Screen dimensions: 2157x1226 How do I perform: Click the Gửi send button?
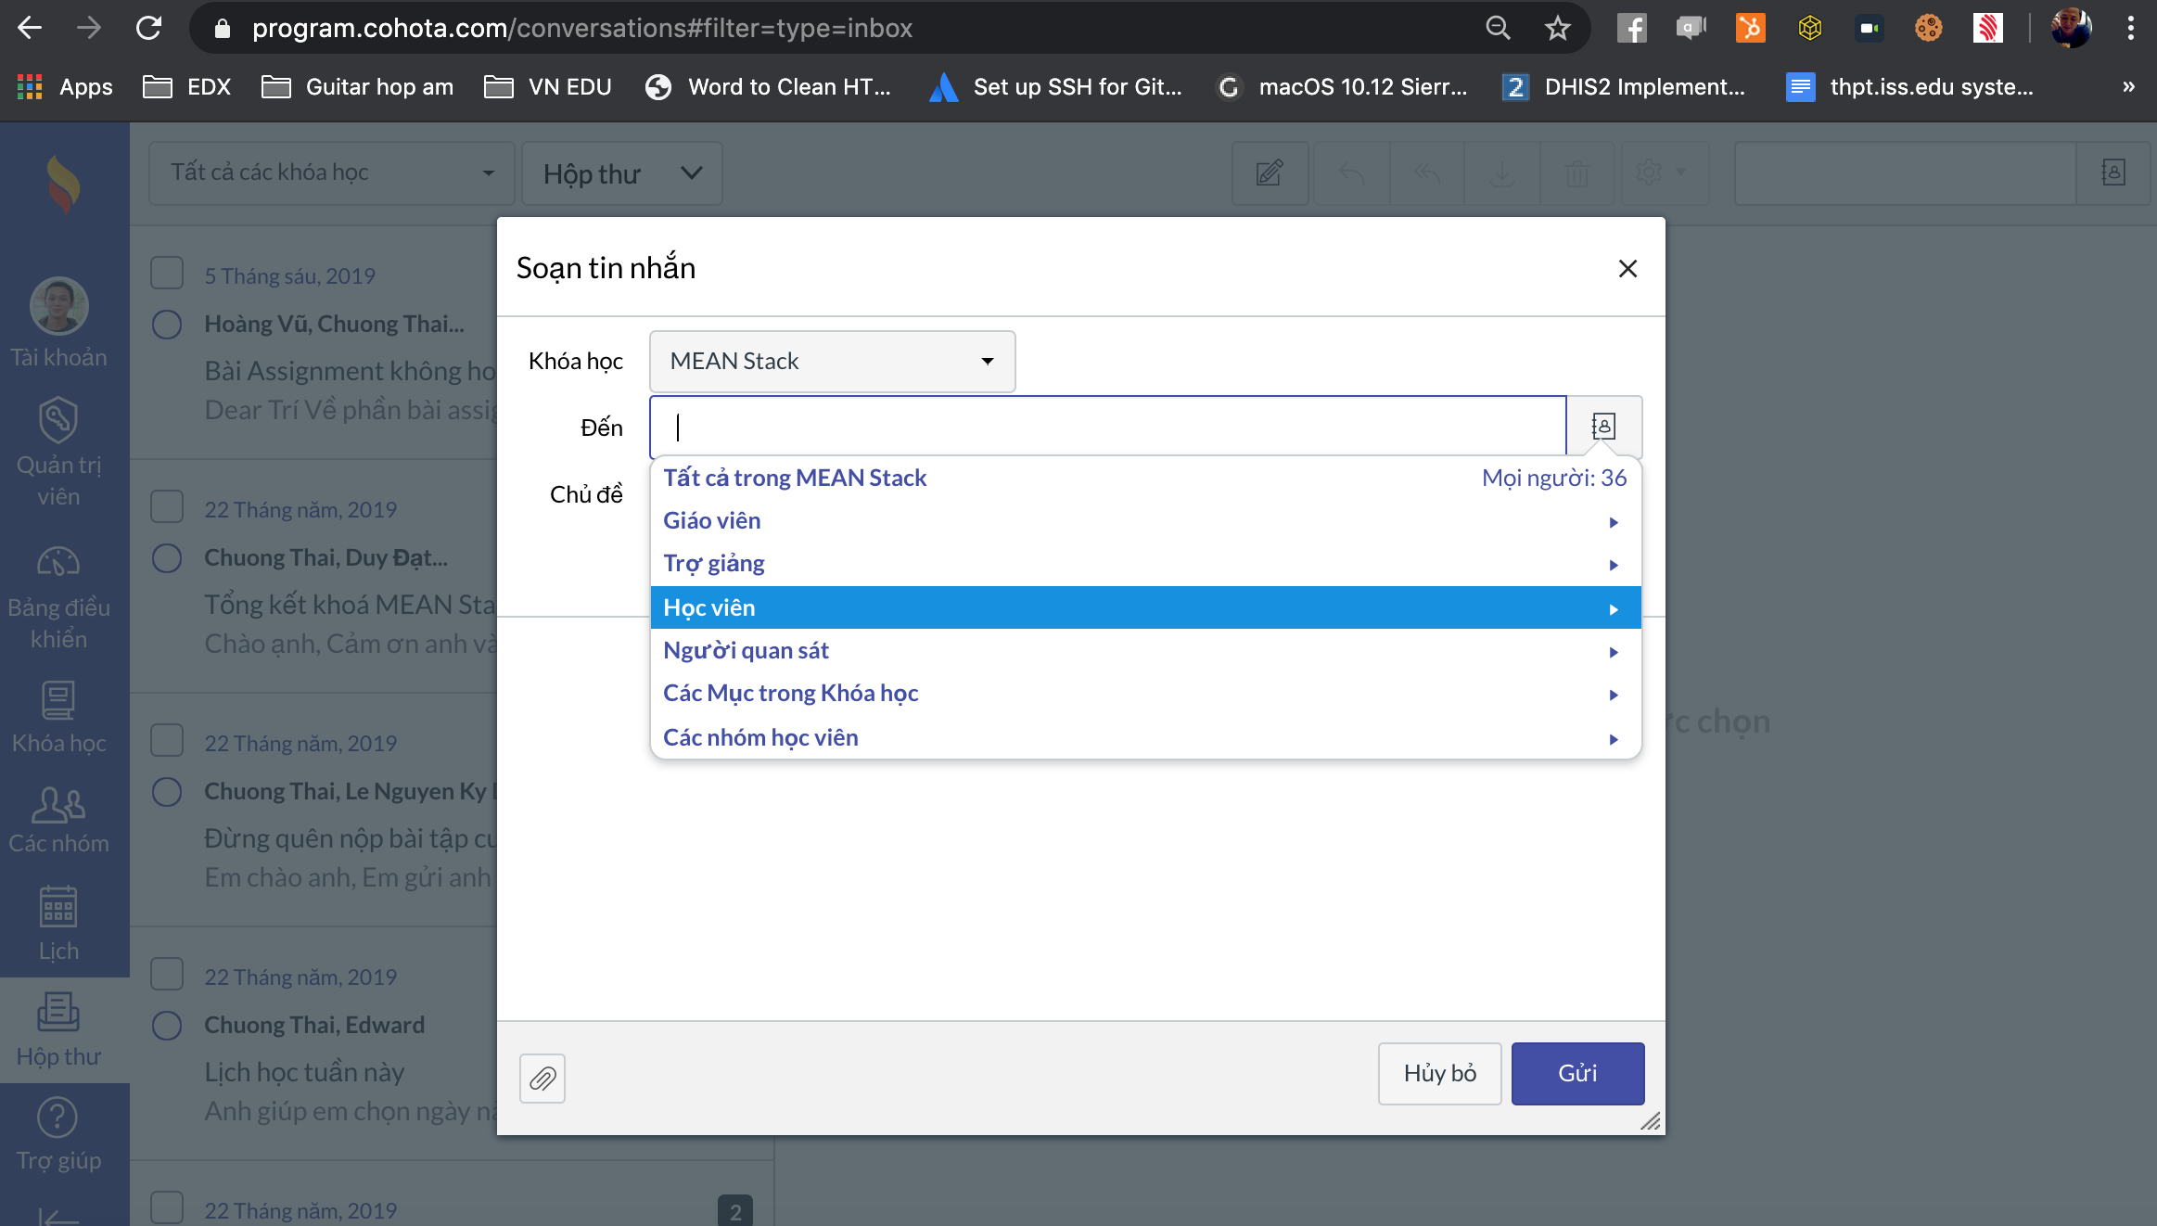[x=1577, y=1074]
